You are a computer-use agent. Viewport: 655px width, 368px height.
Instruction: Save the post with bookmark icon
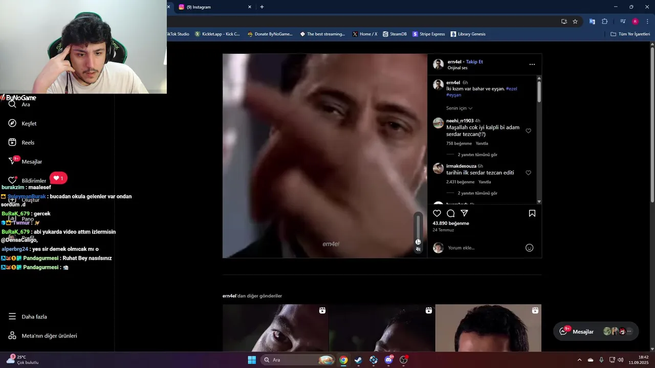pos(532,213)
